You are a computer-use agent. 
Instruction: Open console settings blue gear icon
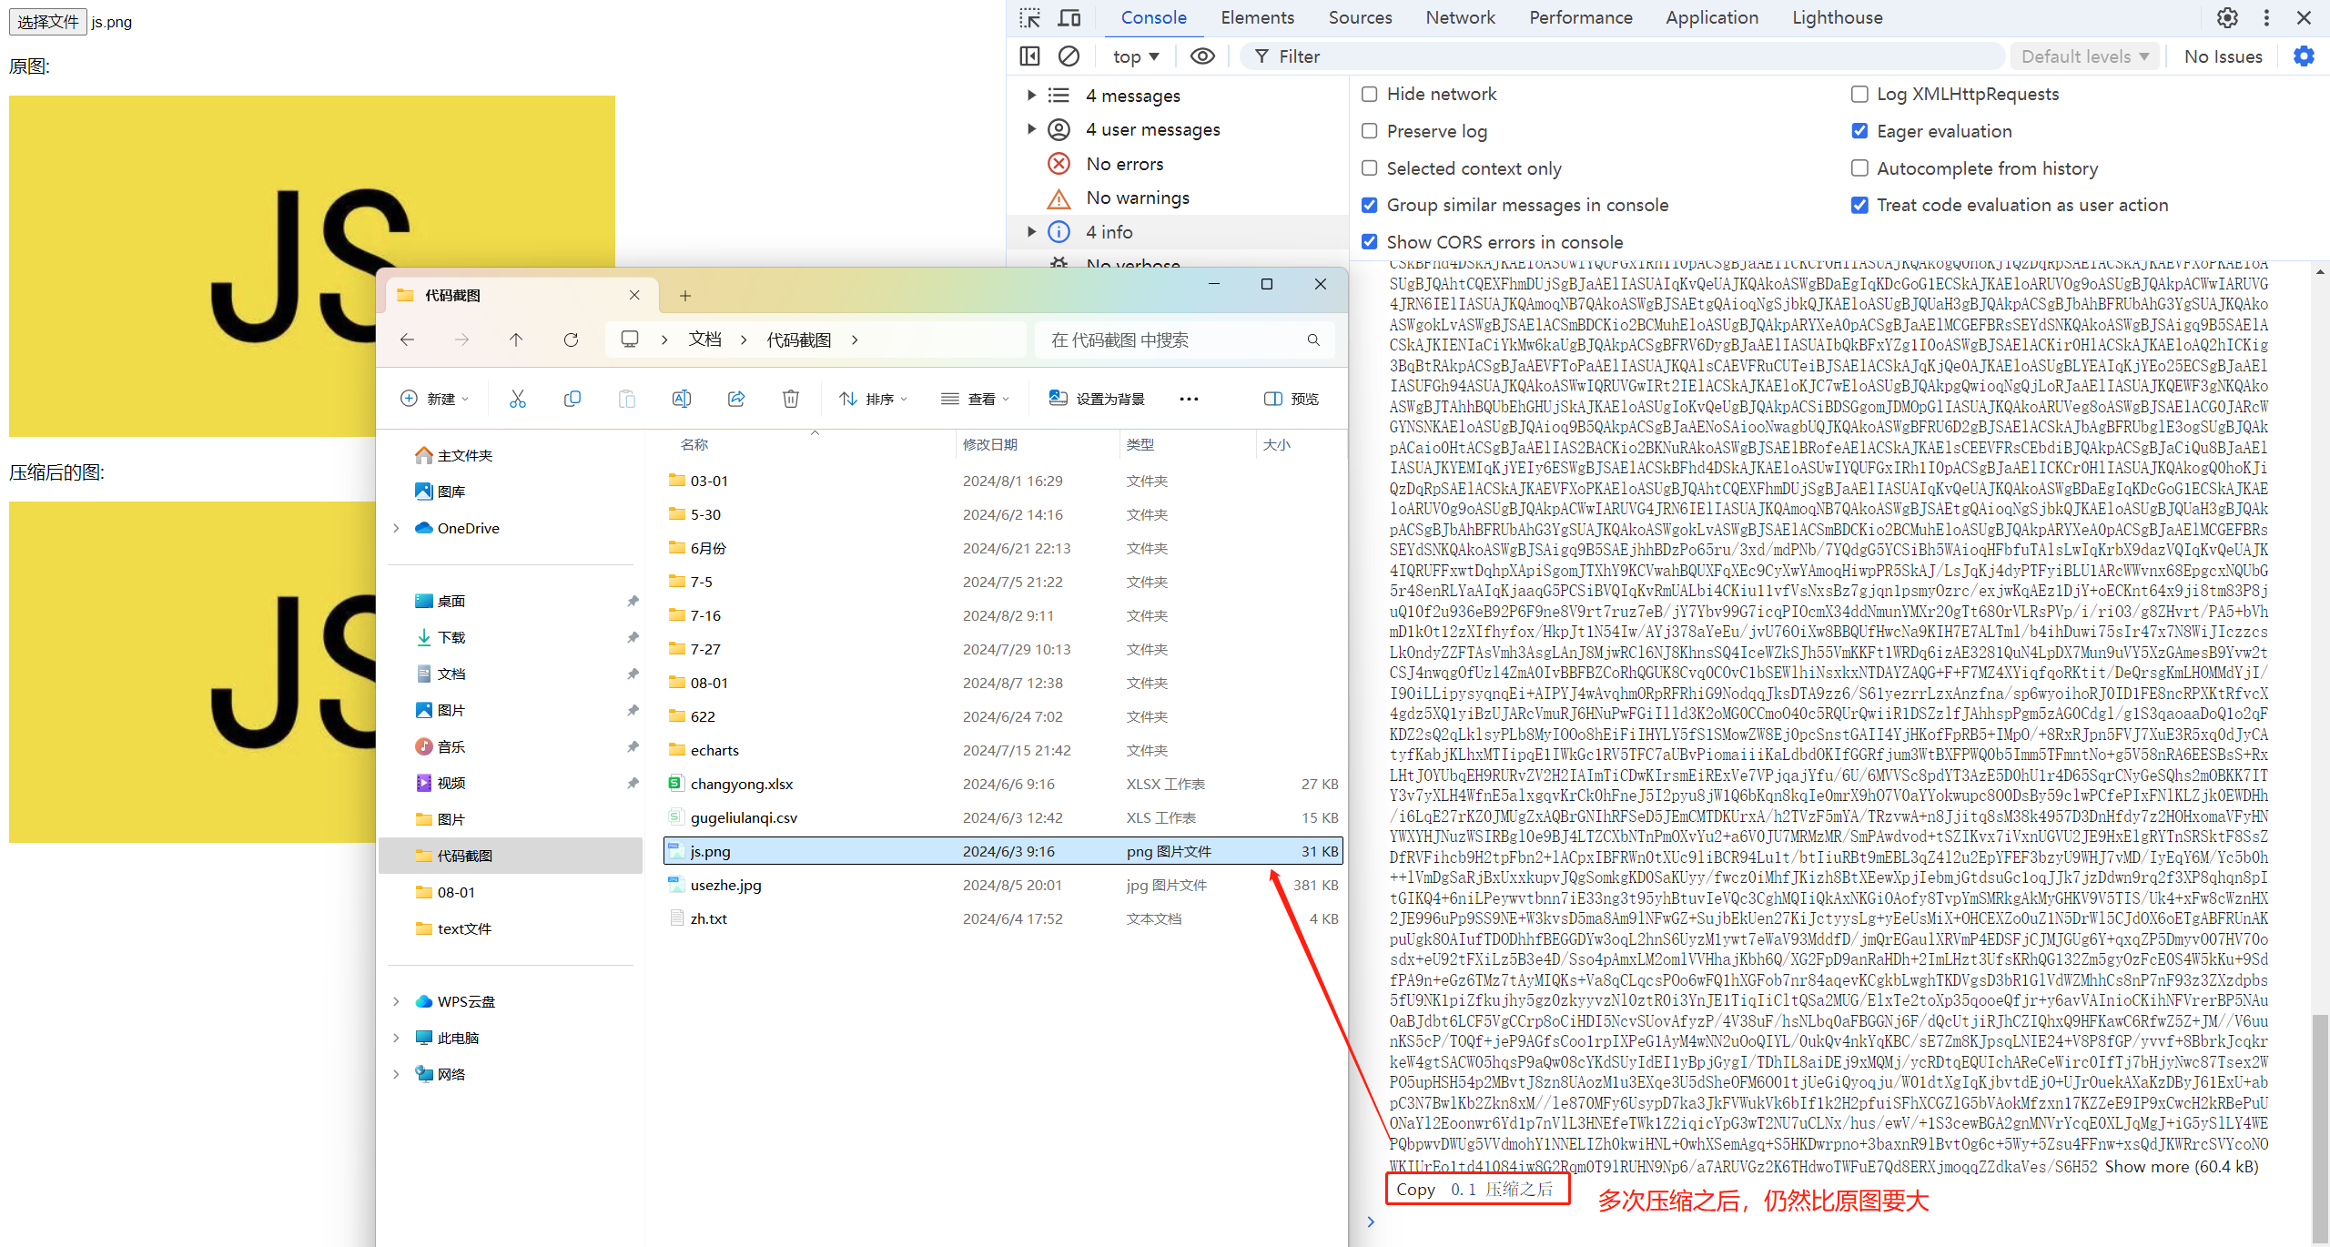point(2304,56)
